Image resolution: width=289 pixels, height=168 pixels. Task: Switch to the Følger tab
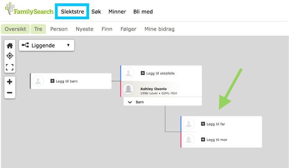pos(128,29)
